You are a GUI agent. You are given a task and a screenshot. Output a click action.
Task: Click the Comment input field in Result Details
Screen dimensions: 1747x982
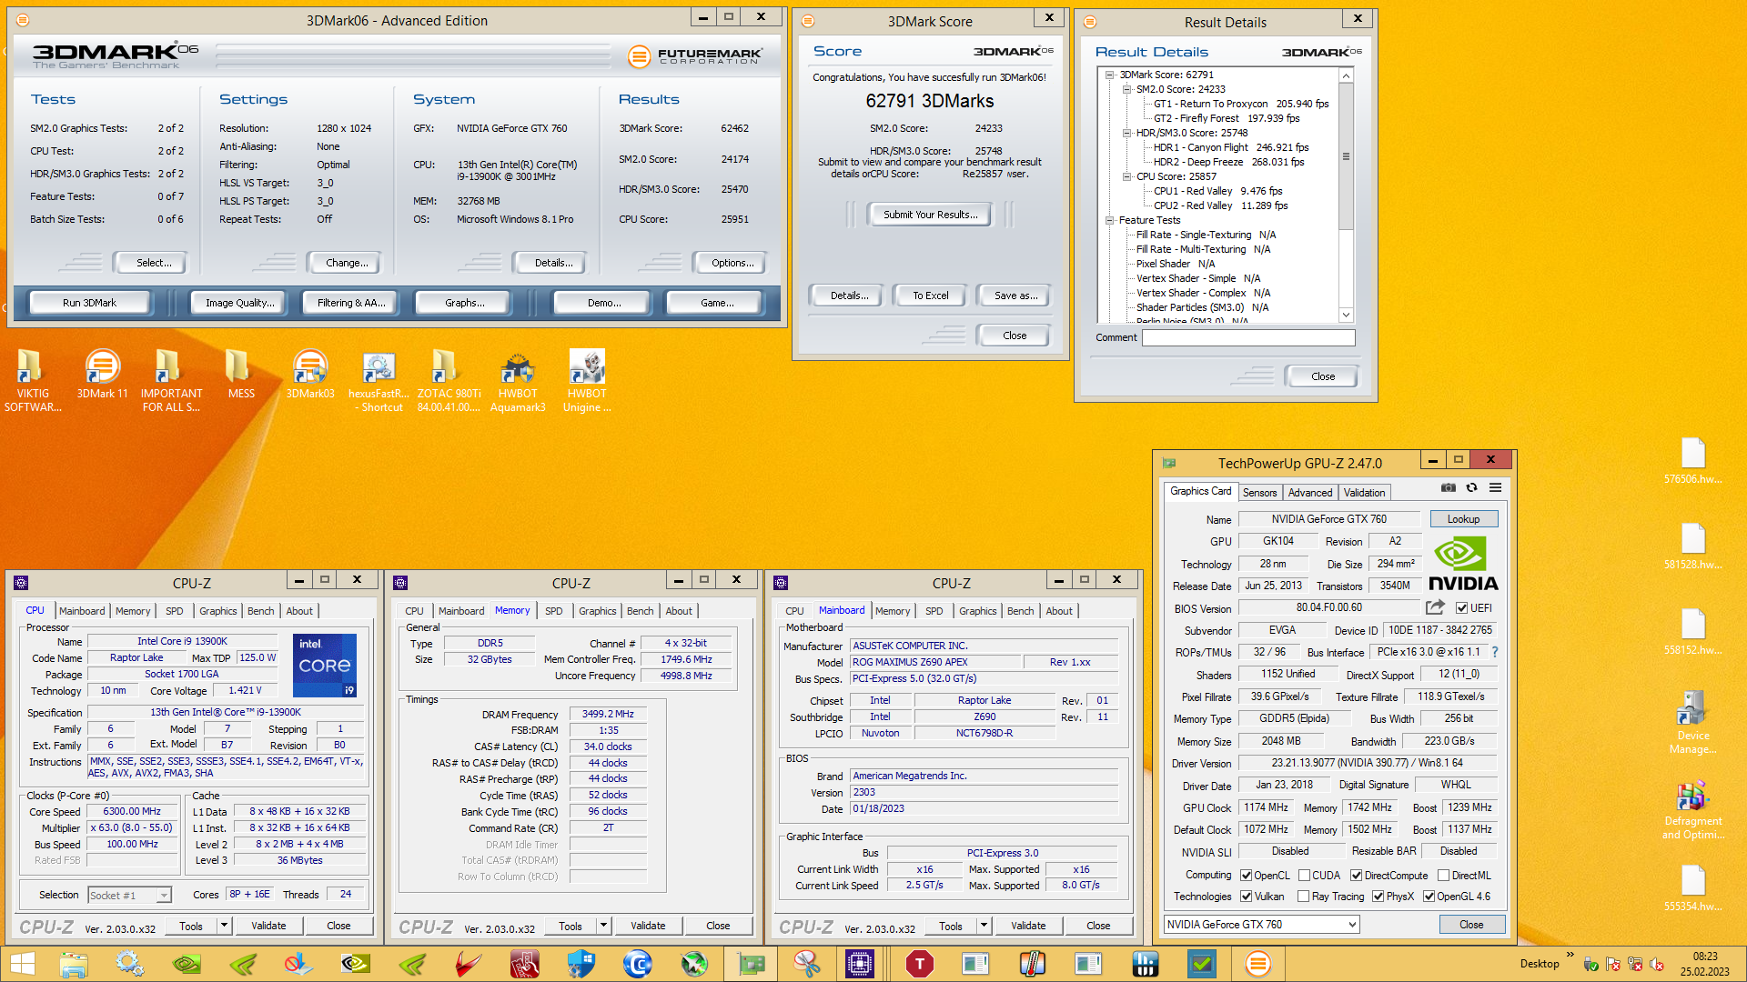click(1248, 337)
